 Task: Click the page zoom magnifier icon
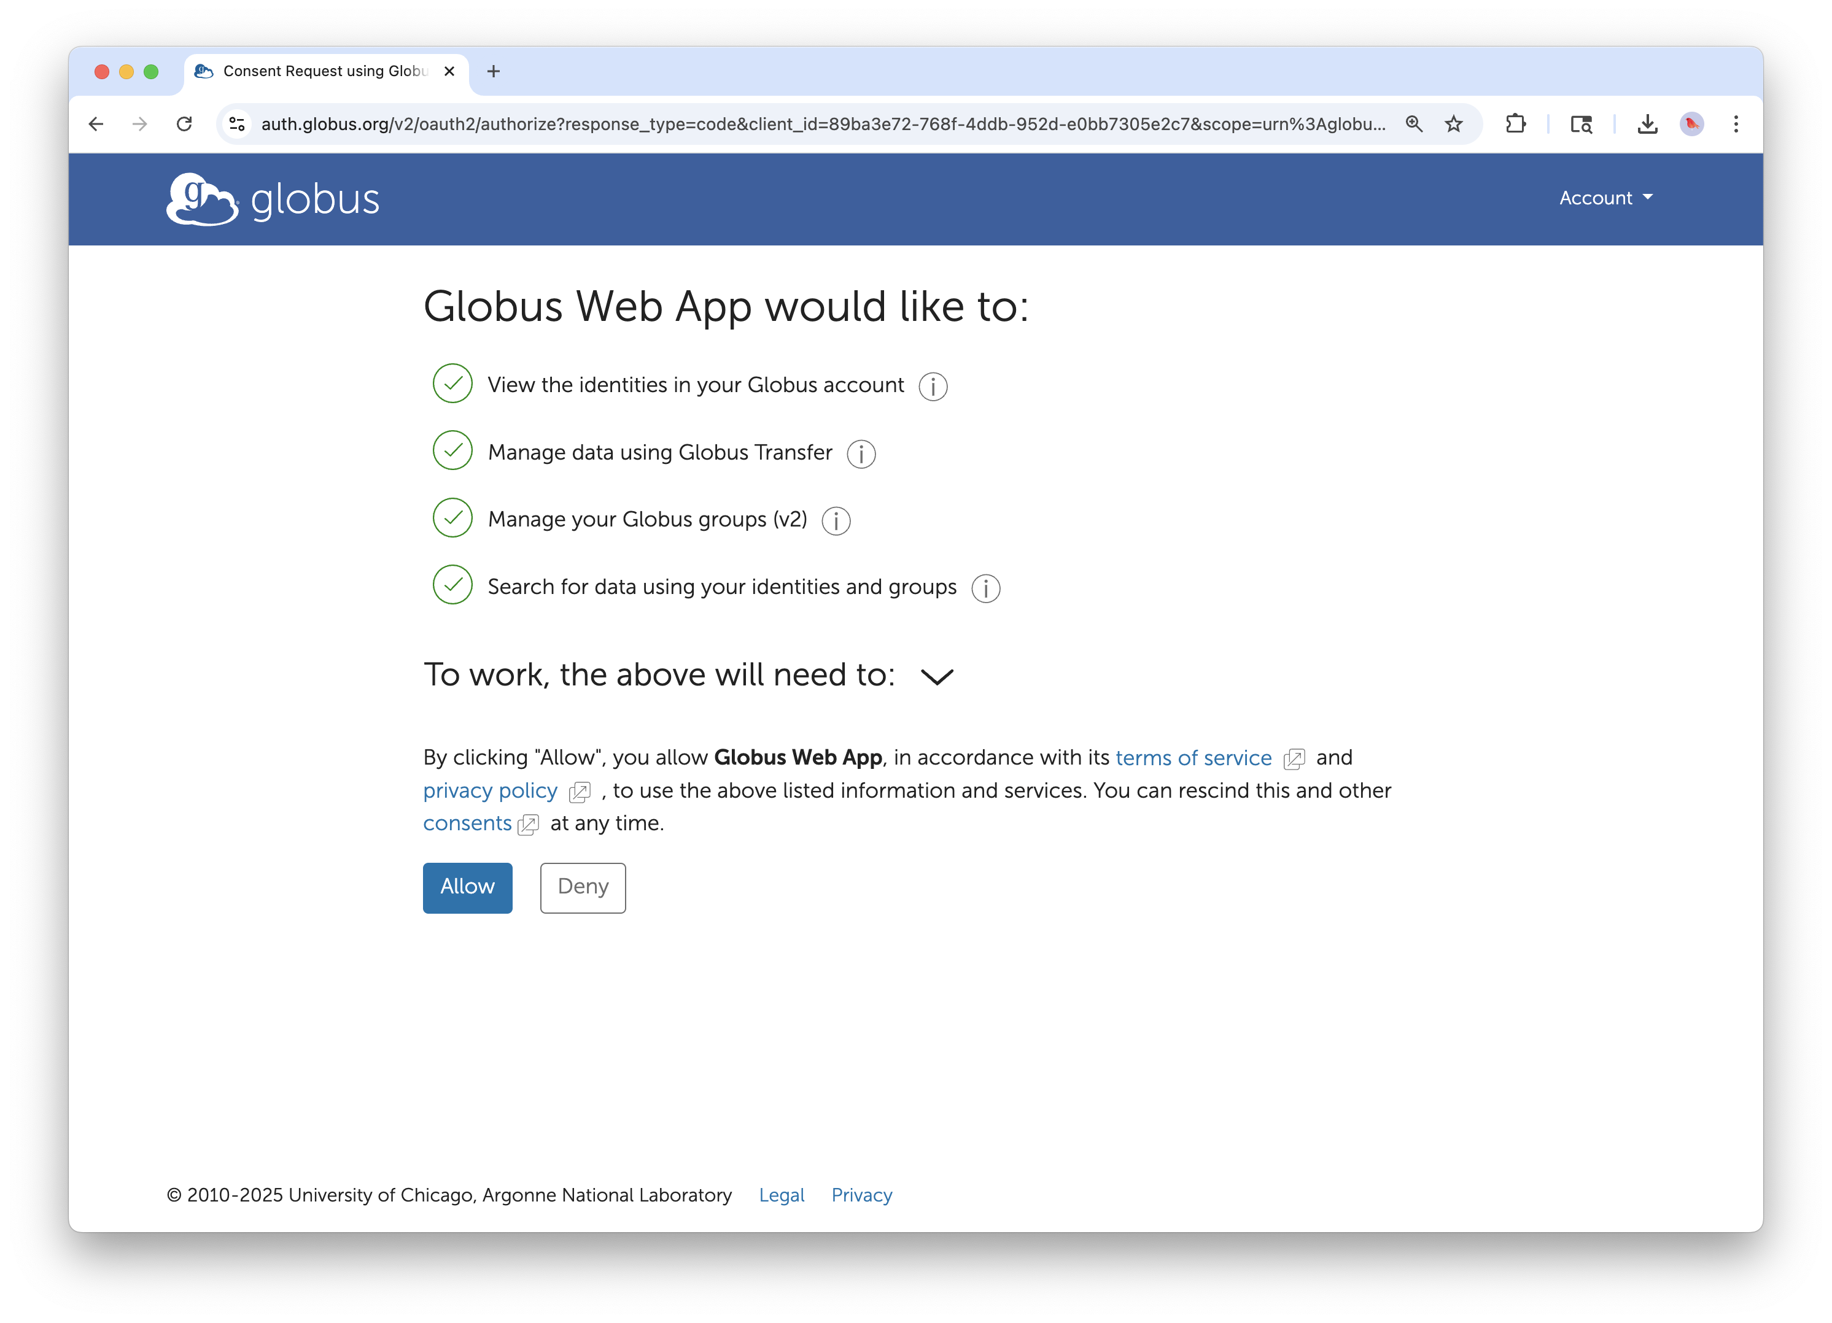[1413, 123]
